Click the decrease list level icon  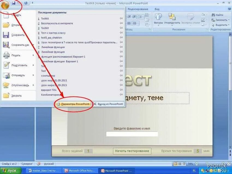pyautogui.click(x=129, y=17)
